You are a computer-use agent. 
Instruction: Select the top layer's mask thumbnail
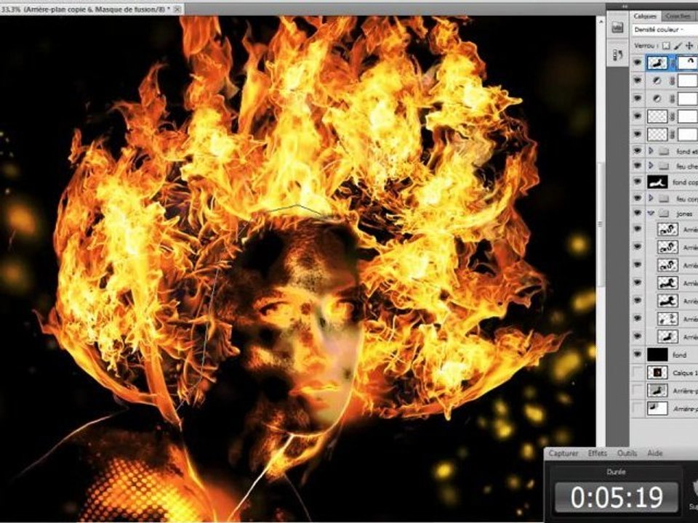coord(687,62)
